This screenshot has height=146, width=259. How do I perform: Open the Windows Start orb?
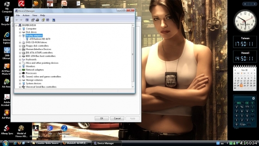[5, 143]
